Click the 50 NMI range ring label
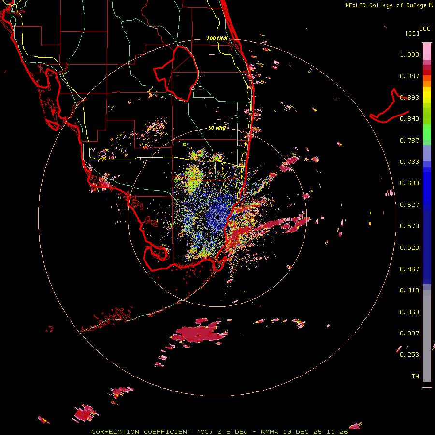This screenshot has height=435, width=435. click(x=217, y=128)
